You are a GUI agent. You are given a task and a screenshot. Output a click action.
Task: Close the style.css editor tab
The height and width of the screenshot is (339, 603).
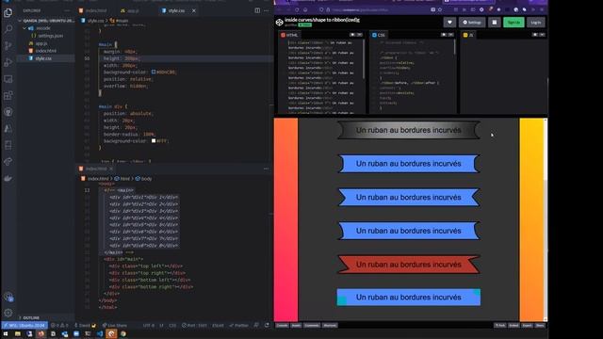[x=194, y=10]
